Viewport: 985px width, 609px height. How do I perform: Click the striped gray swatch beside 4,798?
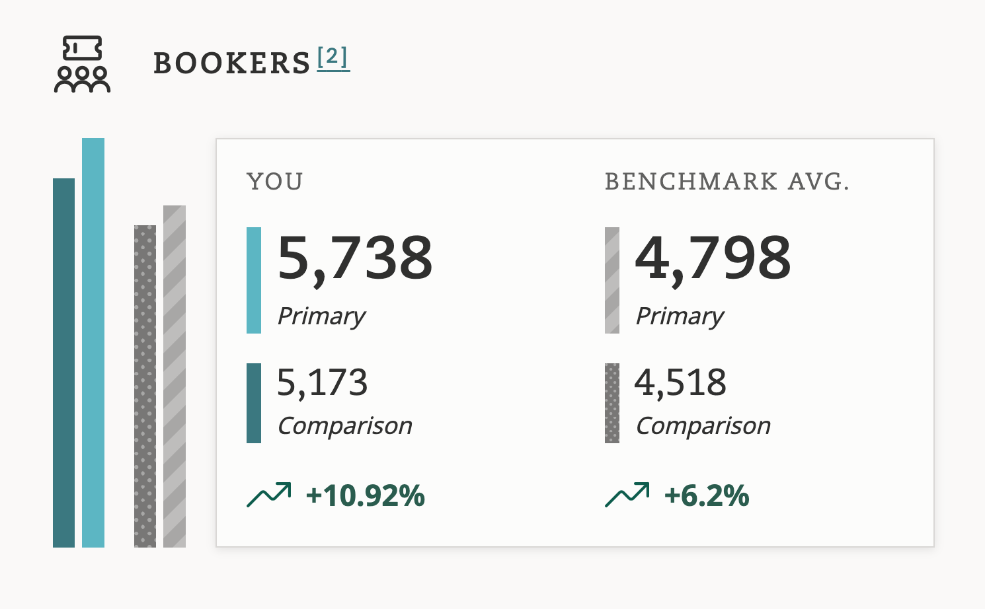pos(612,280)
